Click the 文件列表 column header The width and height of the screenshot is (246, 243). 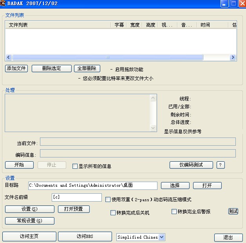58,25
